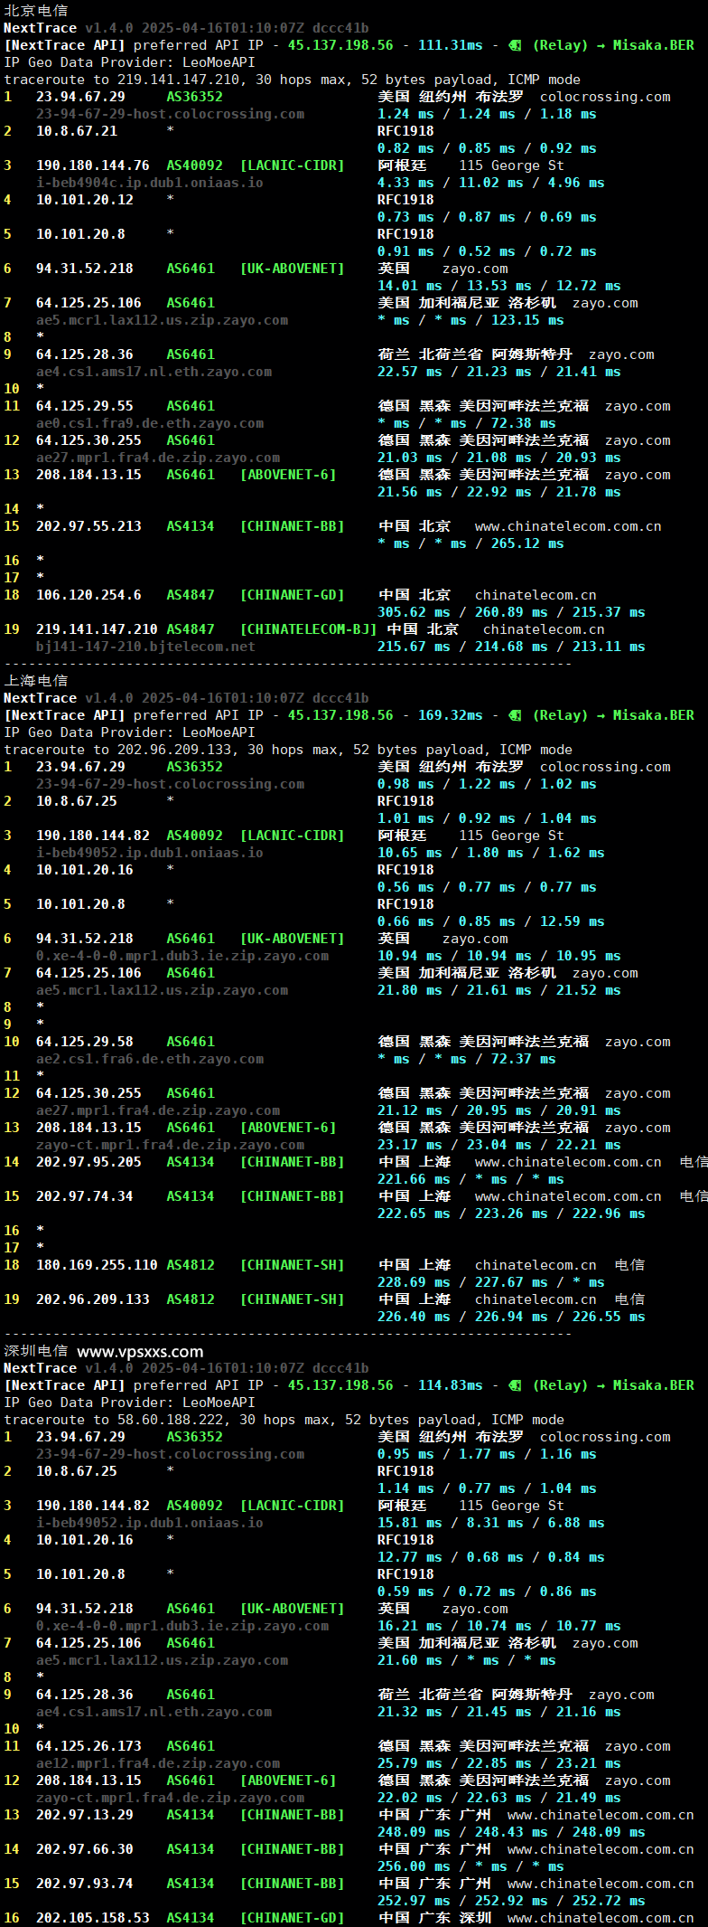Select hostname bj141-147-210.bjtelecom.net
Image resolution: width=708 pixels, height=1927 pixels.
145,647
